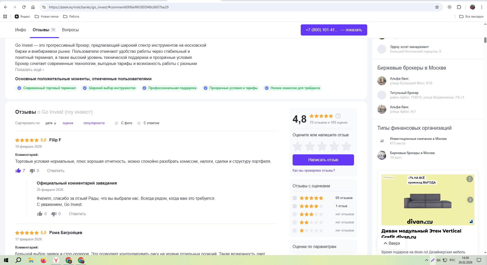Advance the divan.ru ad carousel arrow
The width and height of the screenshot is (487, 265).
pyautogui.click(x=470, y=200)
